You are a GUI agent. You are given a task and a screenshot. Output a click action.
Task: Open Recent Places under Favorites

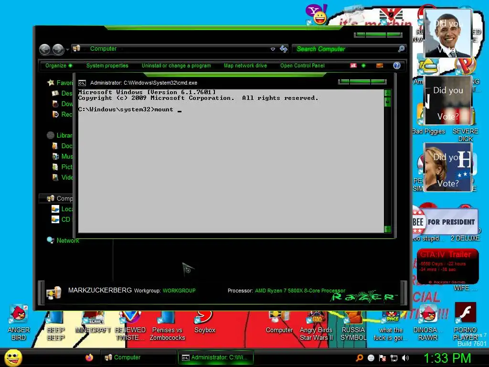coord(62,115)
